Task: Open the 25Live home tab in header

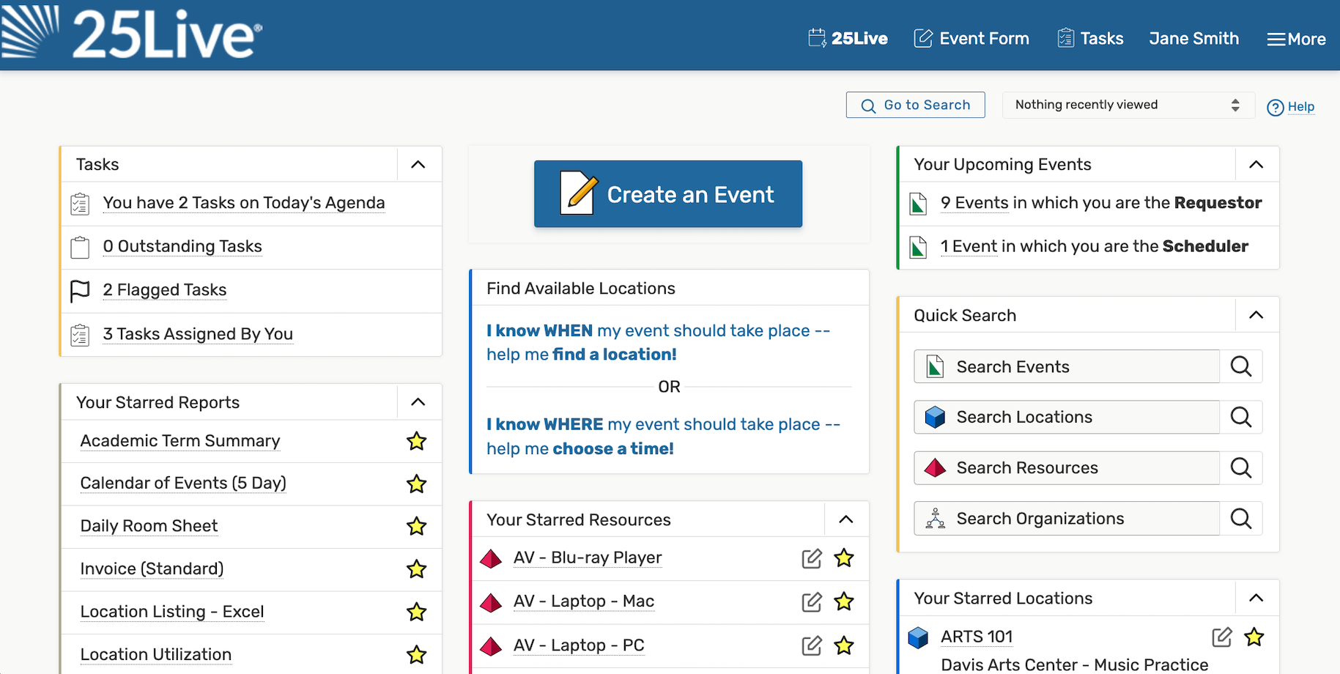Action: tap(848, 38)
